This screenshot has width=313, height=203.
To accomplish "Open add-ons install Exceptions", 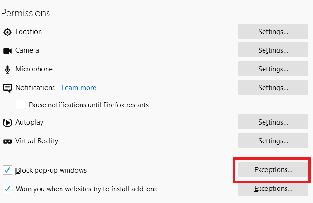I will click(x=273, y=189).
